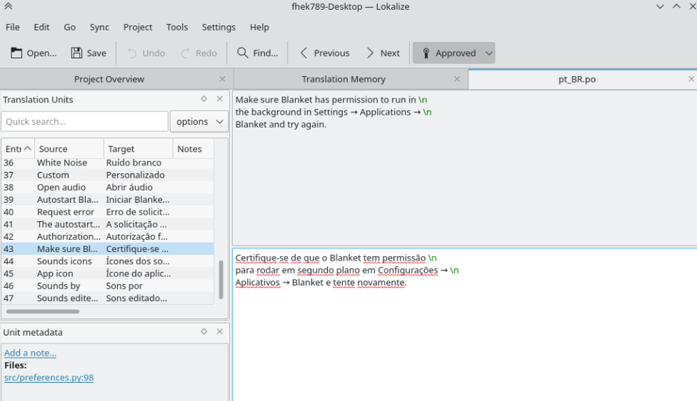The width and height of the screenshot is (697, 401).
Task: Select entry 37 Custom
Action: pyautogui.click(x=107, y=175)
